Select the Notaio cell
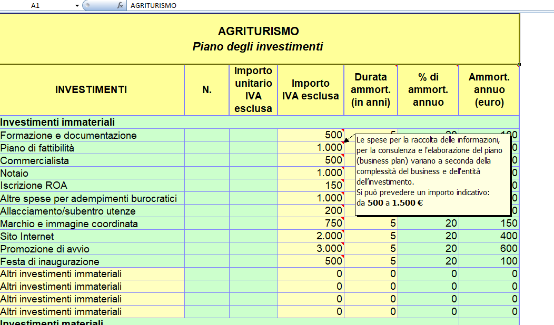Screen dimensions: 554x325 (x=92, y=173)
